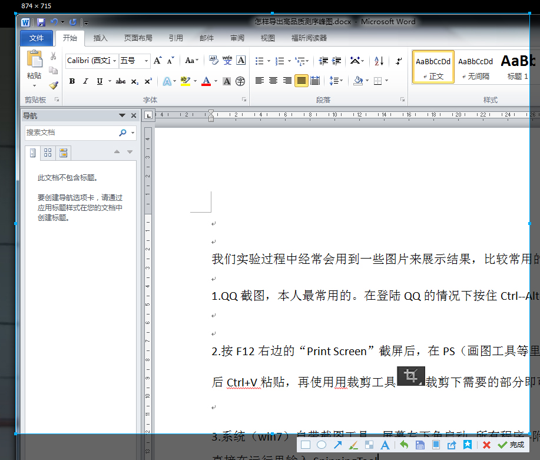Select the arrow drawing tool in screenshot toolbar
Viewport: 540px width, 460px height.
point(338,445)
